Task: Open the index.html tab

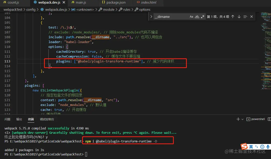Action: tap(147, 2)
